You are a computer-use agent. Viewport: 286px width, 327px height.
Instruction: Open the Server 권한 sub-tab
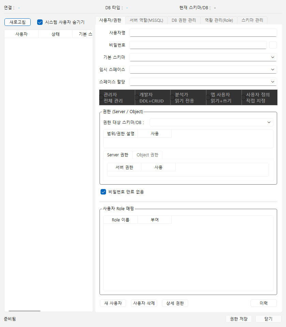pos(118,155)
